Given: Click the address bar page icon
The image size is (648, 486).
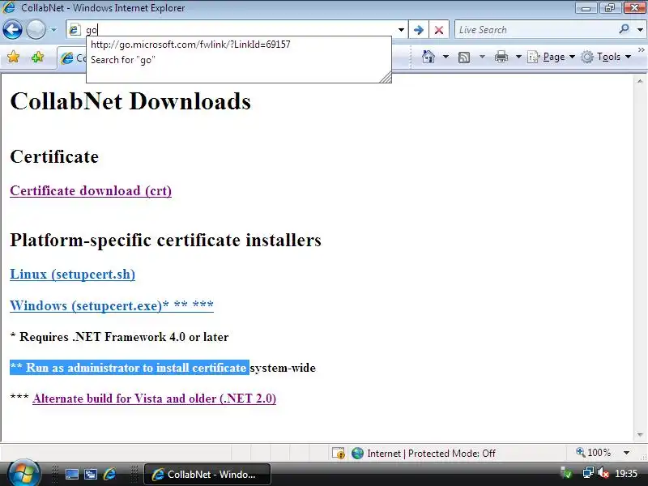Looking at the screenshot, I should pos(75,30).
